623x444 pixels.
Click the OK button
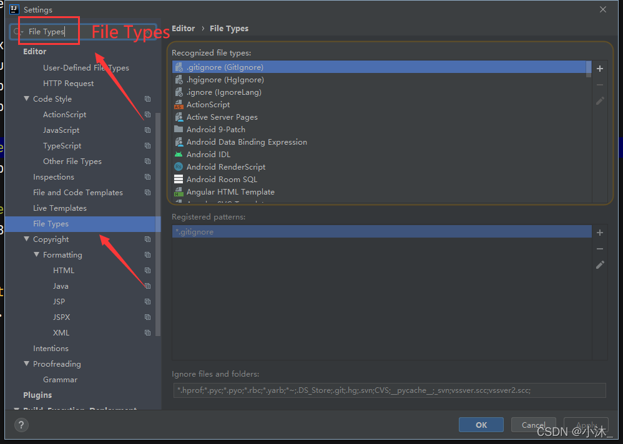pyautogui.click(x=481, y=425)
